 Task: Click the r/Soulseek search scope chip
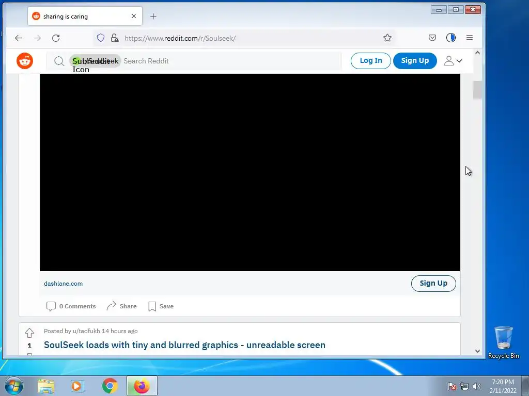coord(95,61)
